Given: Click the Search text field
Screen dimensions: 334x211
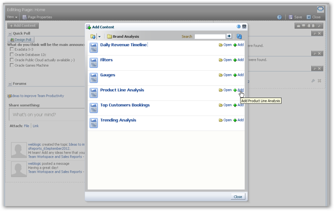Looking at the screenshot, I should [x=210, y=36].
